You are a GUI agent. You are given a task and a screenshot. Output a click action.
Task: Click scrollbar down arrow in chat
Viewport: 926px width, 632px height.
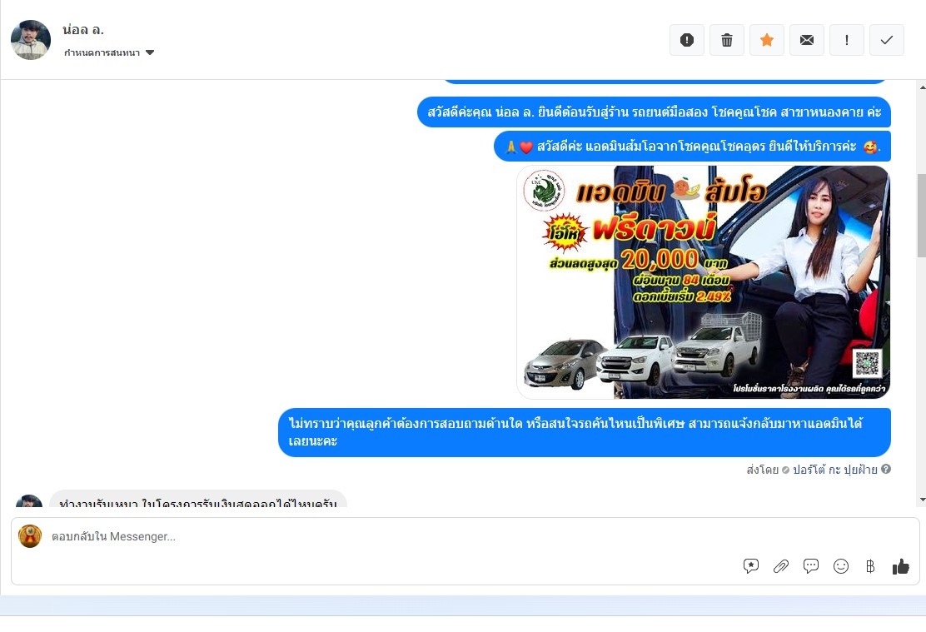point(922,500)
